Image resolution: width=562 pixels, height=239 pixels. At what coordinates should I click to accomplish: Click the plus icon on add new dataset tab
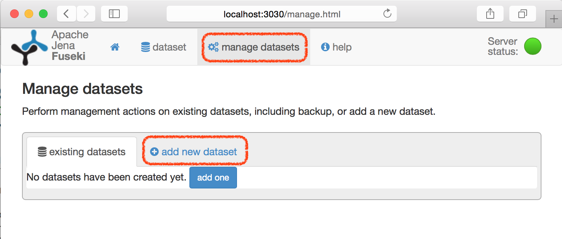coord(154,152)
